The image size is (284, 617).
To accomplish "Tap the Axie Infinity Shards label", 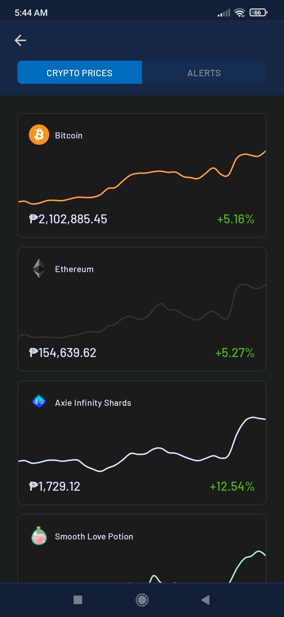I will click(x=93, y=403).
